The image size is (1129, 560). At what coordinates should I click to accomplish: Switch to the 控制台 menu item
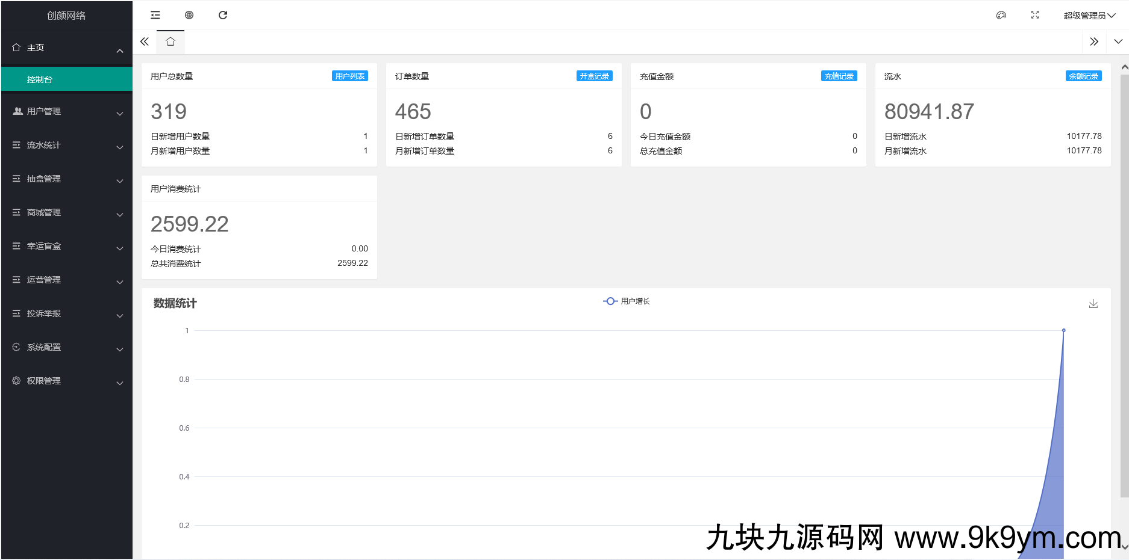[40, 79]
